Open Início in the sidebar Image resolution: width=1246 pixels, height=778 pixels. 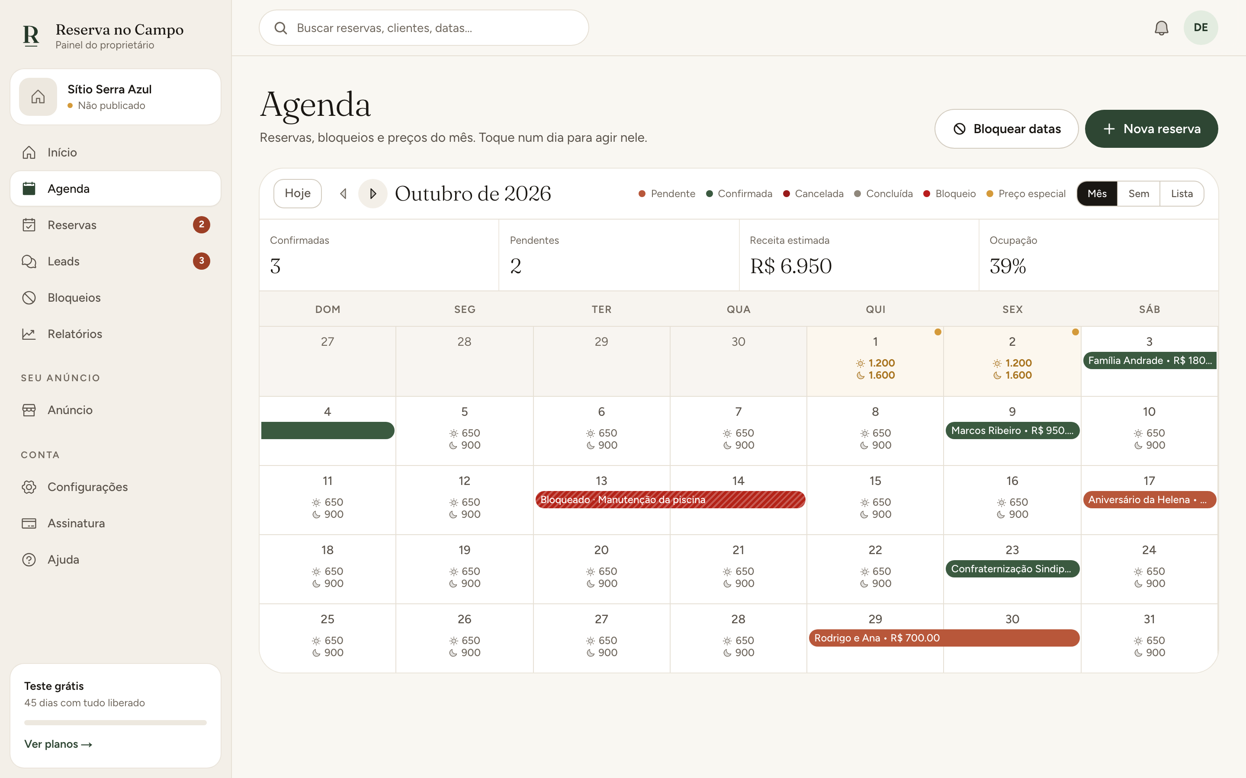[116, 152]
